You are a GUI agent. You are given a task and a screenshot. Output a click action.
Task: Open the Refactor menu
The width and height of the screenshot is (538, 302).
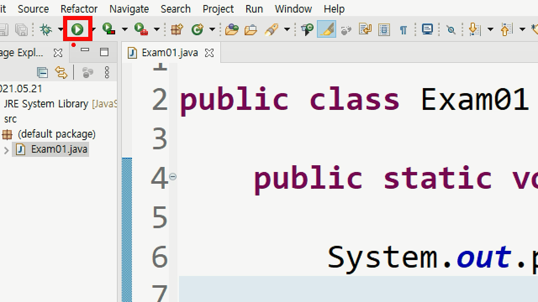pyautogui.click(x=79, y=9)
